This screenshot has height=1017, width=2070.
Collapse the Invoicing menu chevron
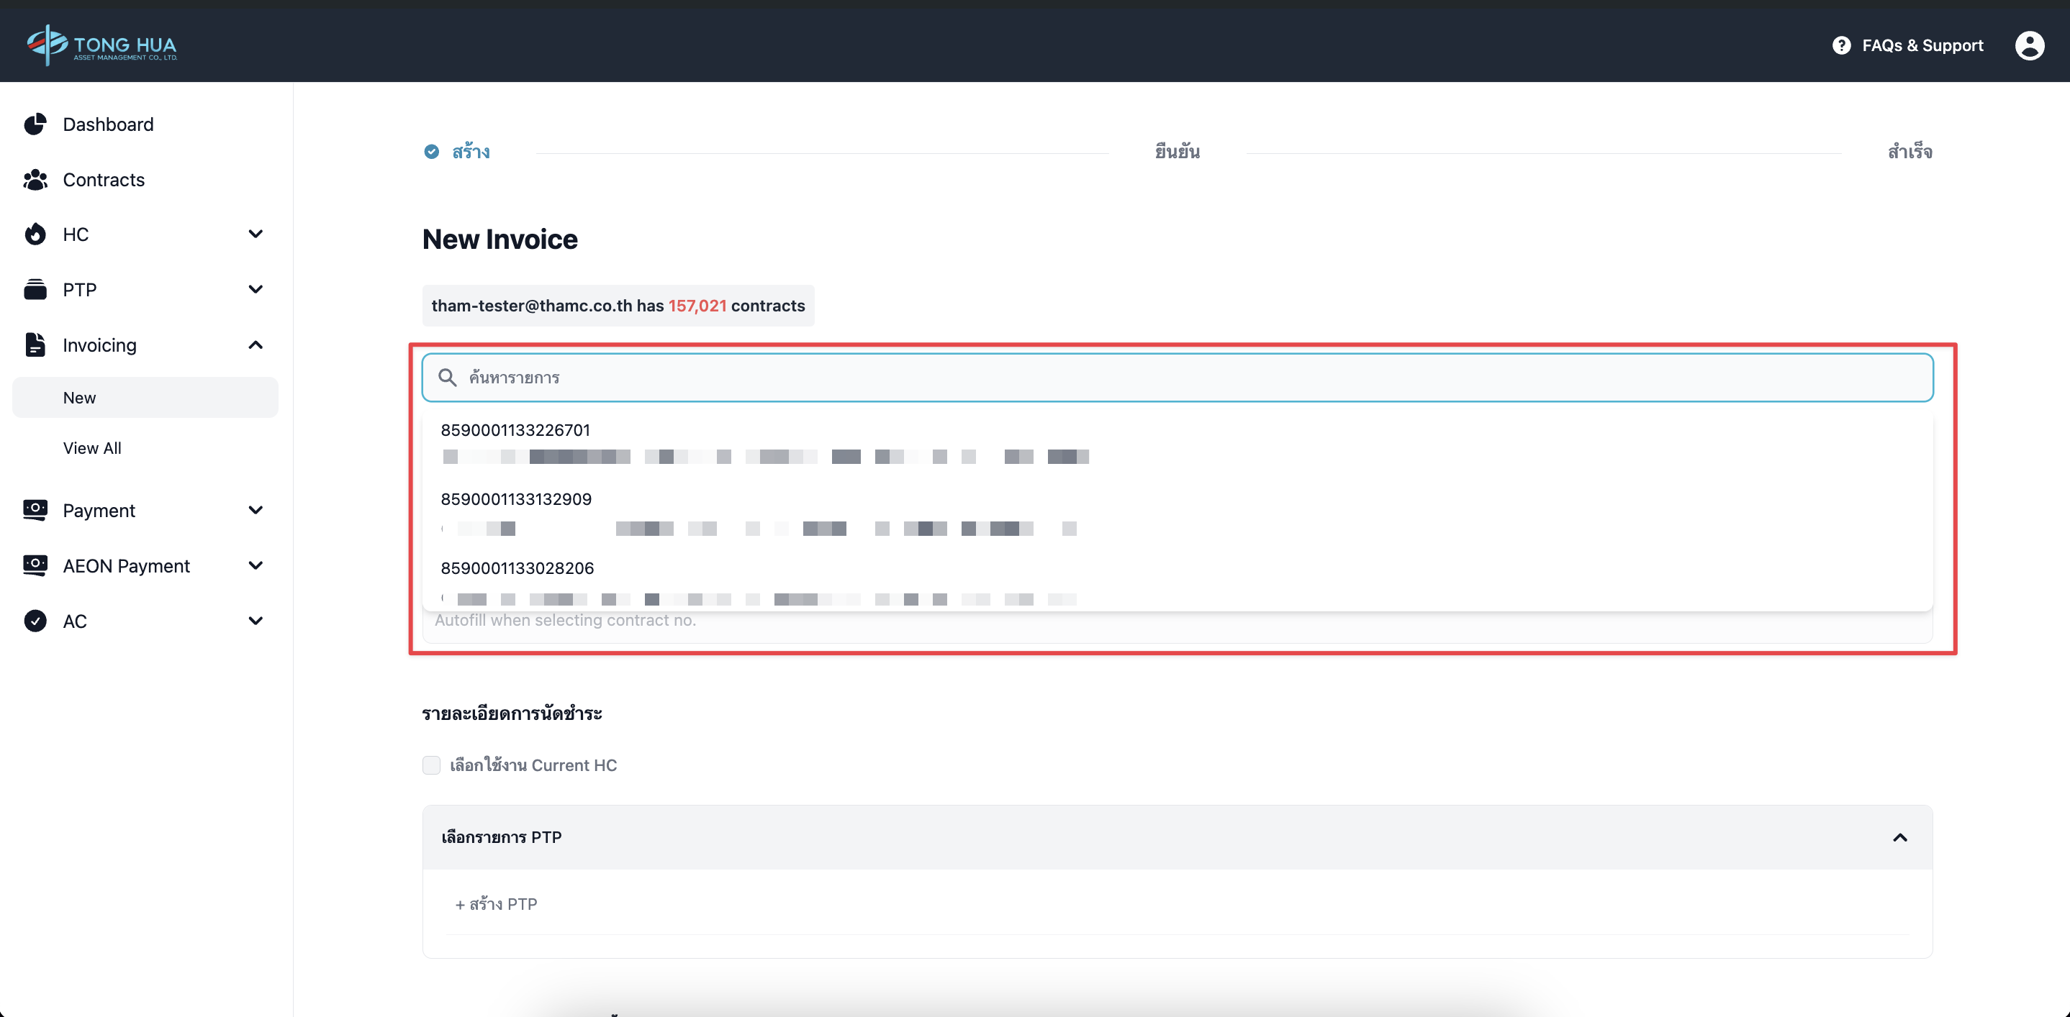256,345
